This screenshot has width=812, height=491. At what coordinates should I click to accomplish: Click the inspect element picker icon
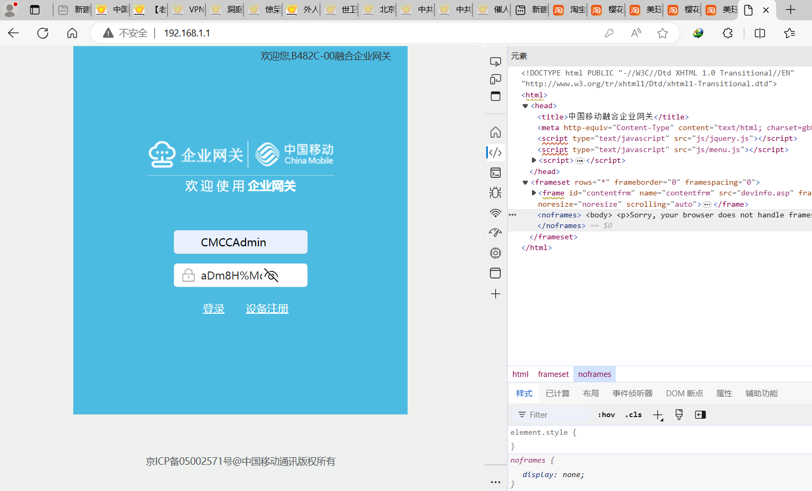(495, 62)
